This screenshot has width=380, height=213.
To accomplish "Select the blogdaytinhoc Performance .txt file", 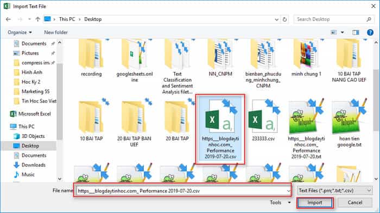I will 306,129.
